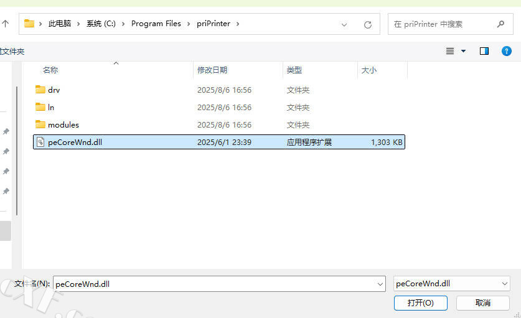Select the modules folder icon
The height and width of the screenshot is (318, 521).
(x=40, y=124)
